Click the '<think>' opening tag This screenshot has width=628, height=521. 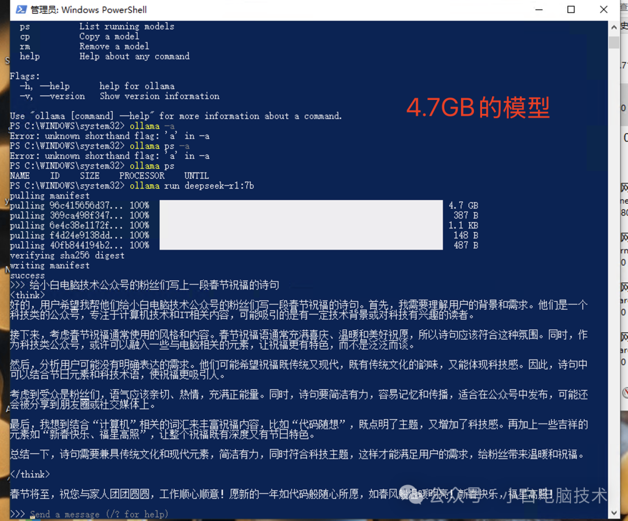point(27,295)
